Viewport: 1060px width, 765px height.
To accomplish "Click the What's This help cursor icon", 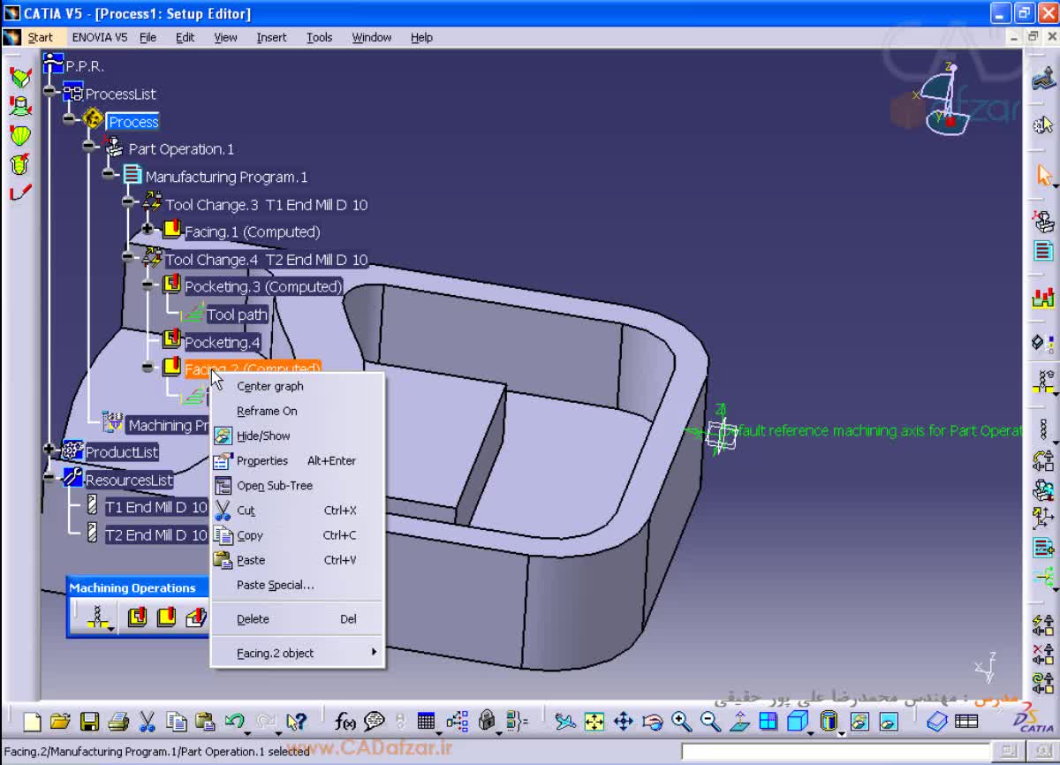I will pyautogui.click(x=297, y=722).
